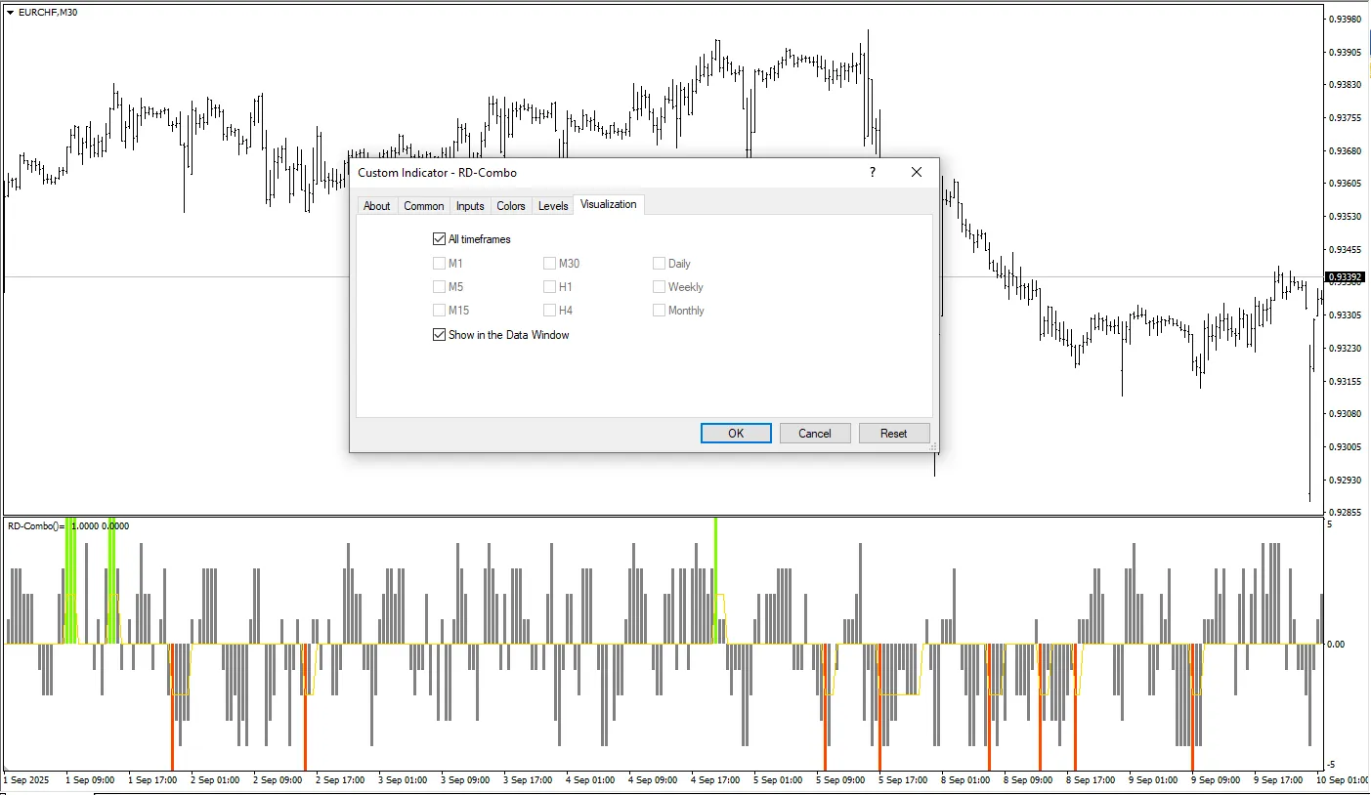The width and height of the screenshot is (1371, 795).
Task: Open the Common tab
Action: pyautogui.click(x=423, y=206)
